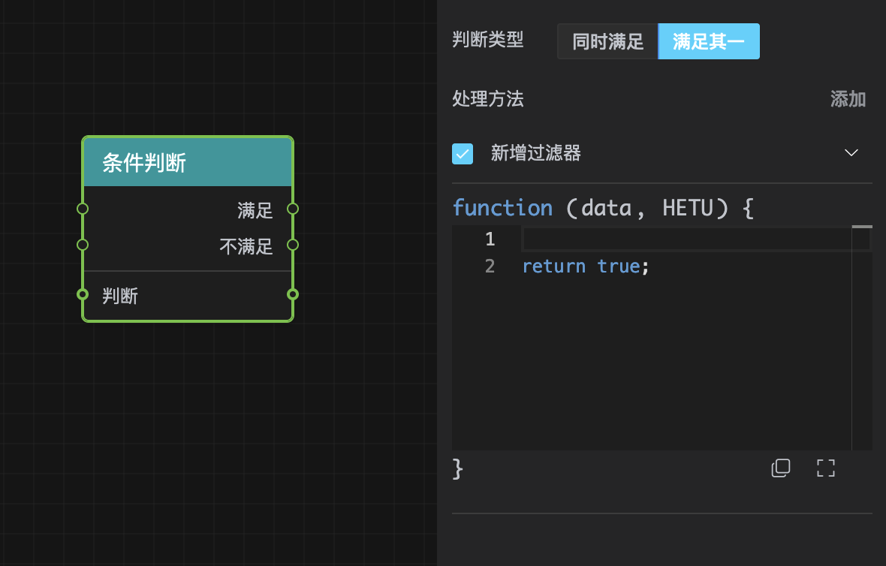
Task: Click the 不满足 label in the node
Action: pos(246,246)
